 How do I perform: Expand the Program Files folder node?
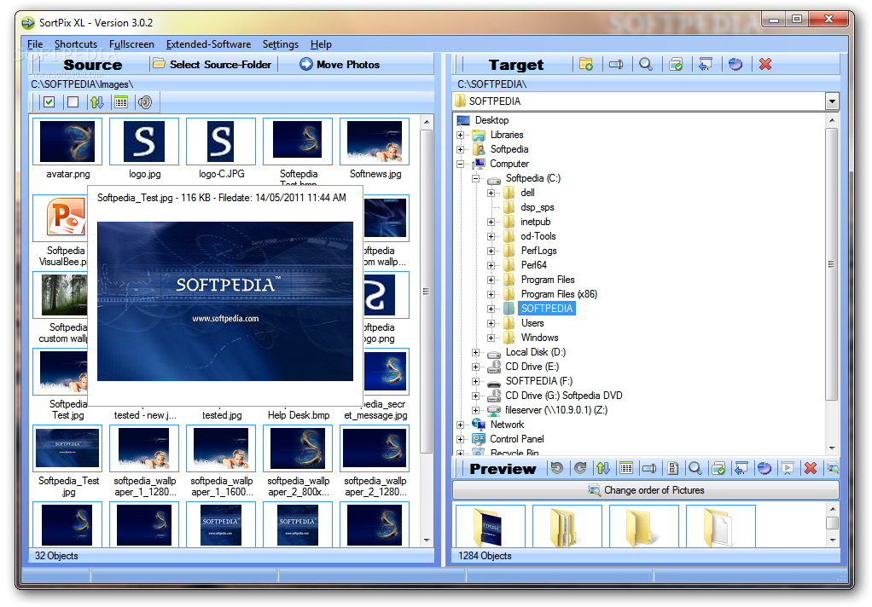(491, 280)
